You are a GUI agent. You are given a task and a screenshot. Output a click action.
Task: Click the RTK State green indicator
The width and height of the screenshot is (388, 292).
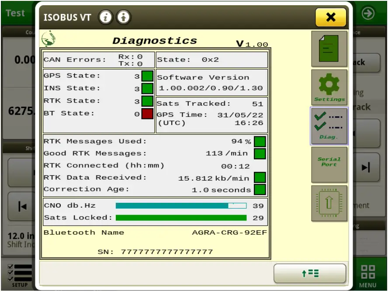click(x=147, y=101)
